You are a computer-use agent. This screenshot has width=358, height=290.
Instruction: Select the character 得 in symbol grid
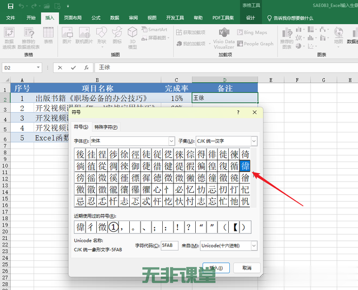tap(201, 154)
